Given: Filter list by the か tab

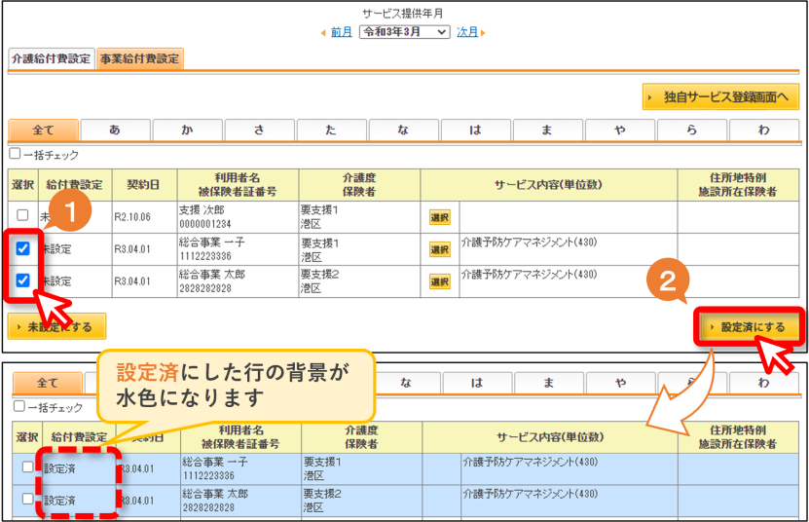Looking at the screenshot, I should (x=187, y=130).
